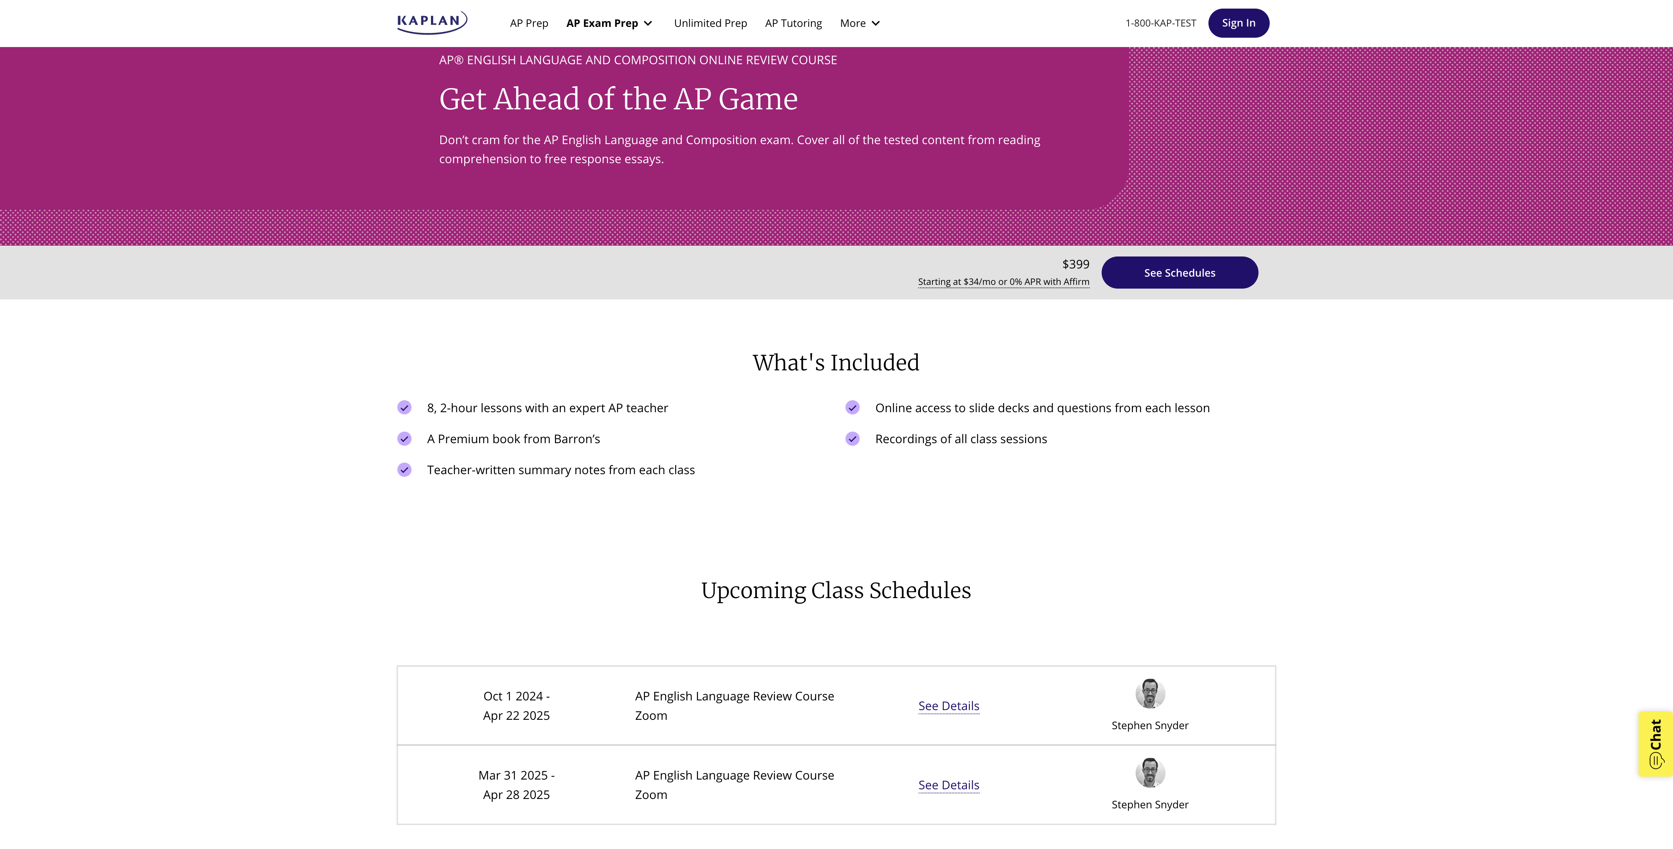Screen dimensions: 1673x849
Task: Expand the More menu chevron
Action: point(875,24)
